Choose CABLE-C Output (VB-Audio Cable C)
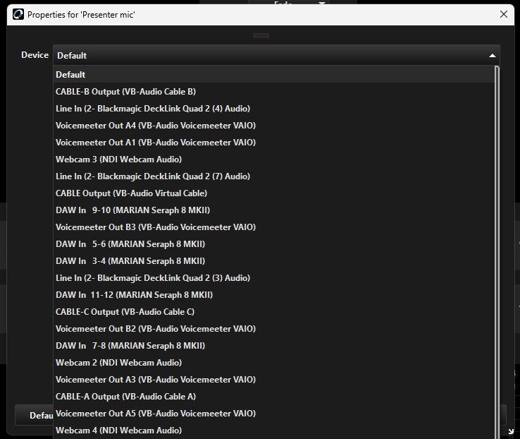Viewport: 520px width, 439px height. click(x=274, y=311)
